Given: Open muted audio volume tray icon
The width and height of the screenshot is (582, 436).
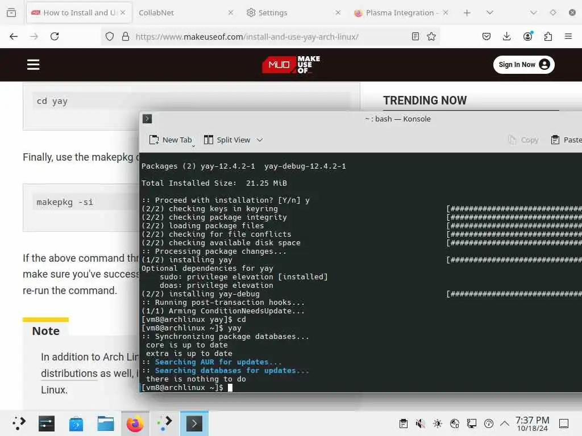Looking at the screenshot, I should coord(421,424).
